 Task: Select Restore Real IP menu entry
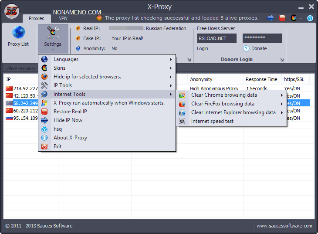pyautogui.click(x=70, y=112)
